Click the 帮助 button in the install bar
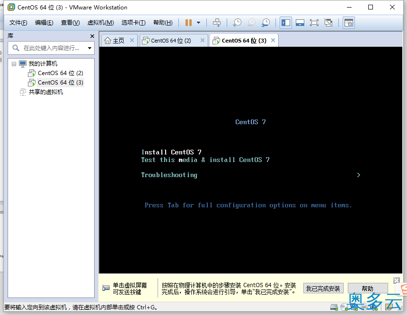The width and height of the screenshot is (407, 315). click(368, 289)
